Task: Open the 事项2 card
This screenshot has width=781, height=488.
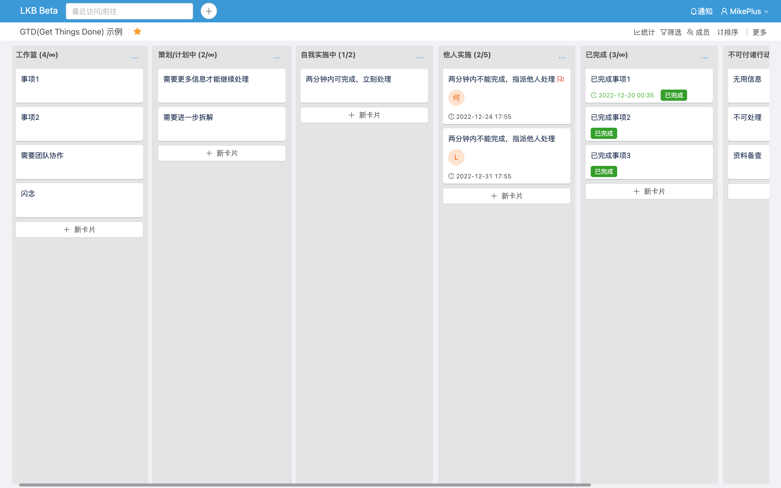Action: [79, 124]
